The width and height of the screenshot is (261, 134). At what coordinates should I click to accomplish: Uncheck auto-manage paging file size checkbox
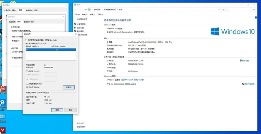pyautogui.click(x=26, y=40)
